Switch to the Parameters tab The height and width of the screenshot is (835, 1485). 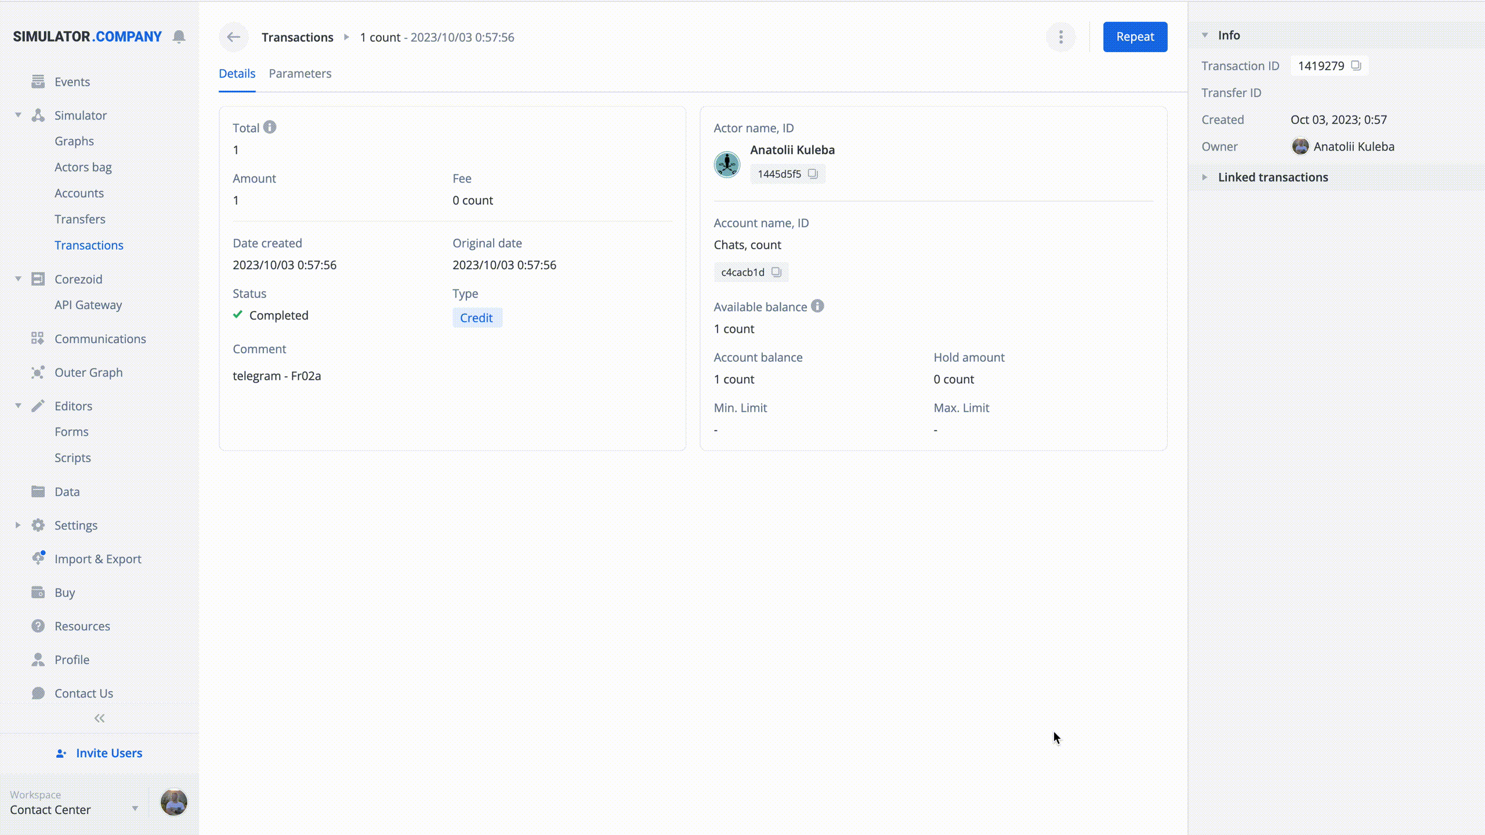(x=300, y=72)
